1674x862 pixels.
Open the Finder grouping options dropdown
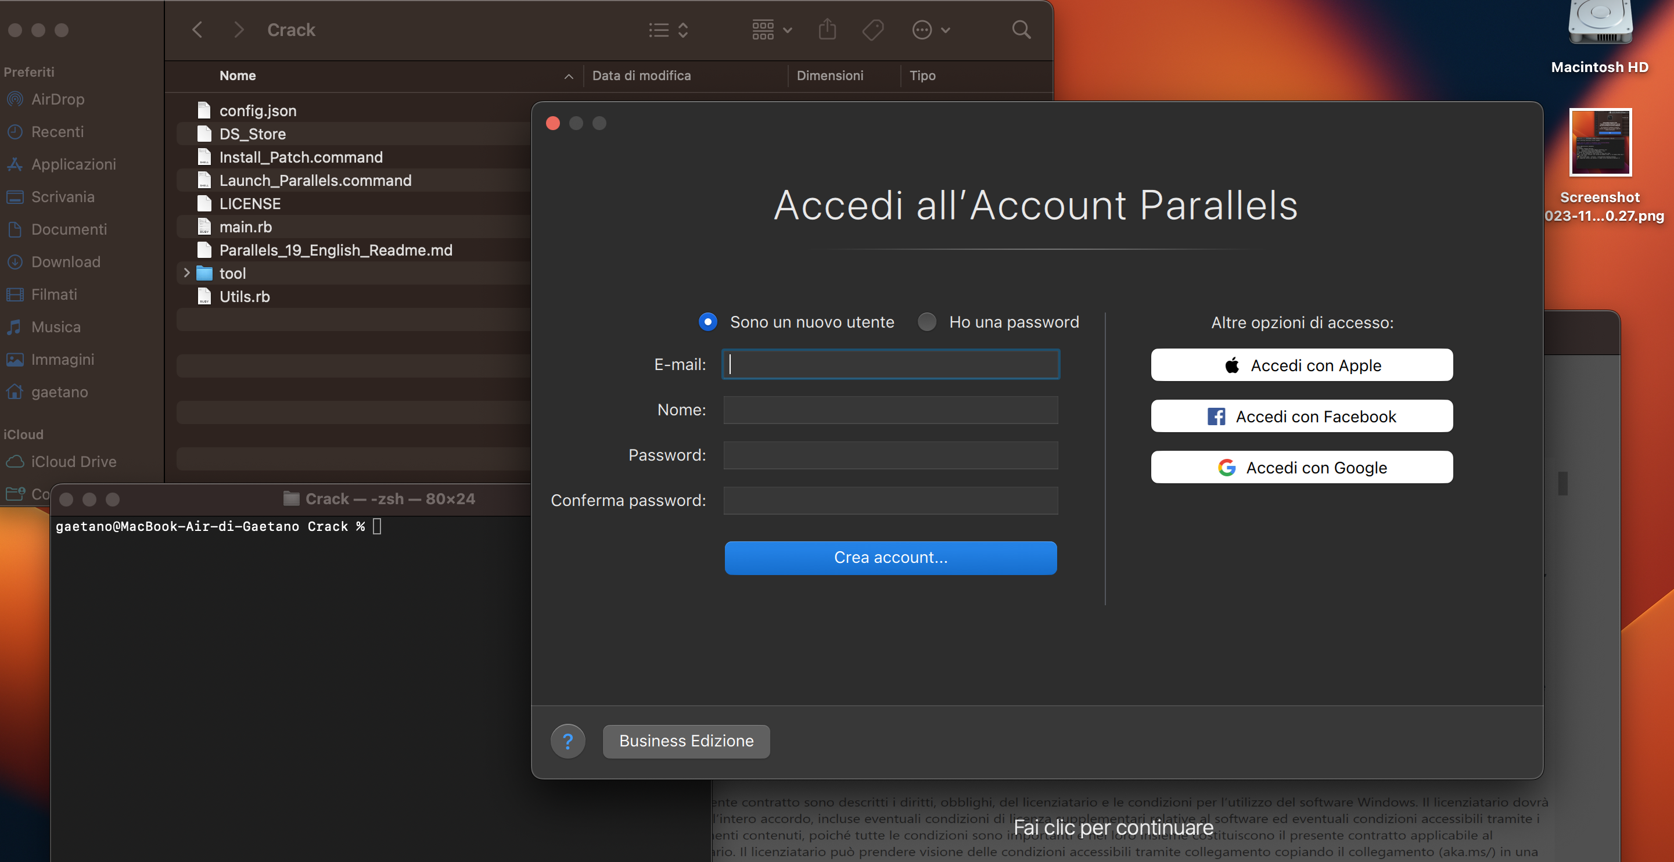[772, 30]
